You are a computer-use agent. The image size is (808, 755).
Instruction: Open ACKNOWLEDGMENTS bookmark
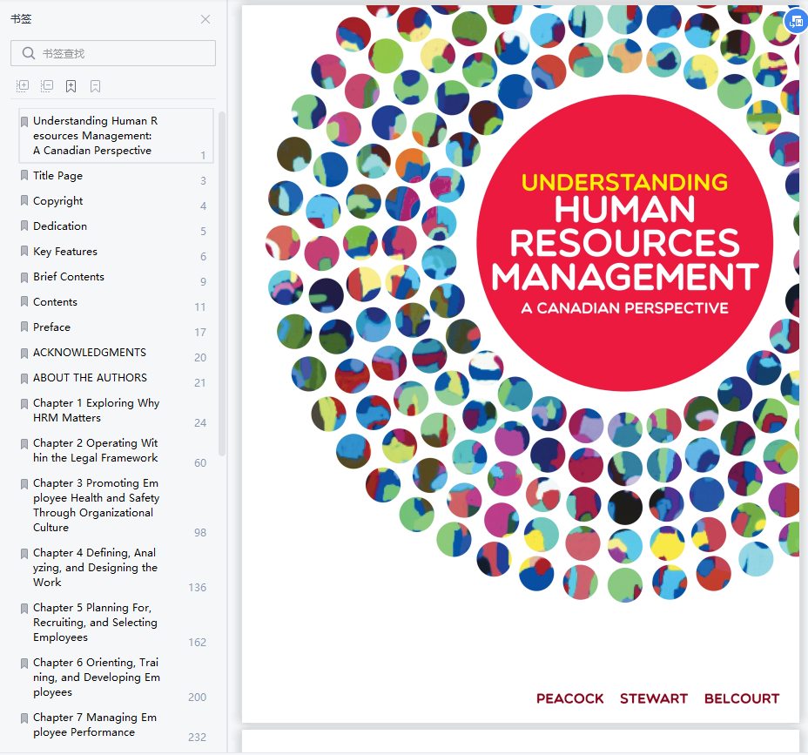pyautogui.click(x=90, y=353)
